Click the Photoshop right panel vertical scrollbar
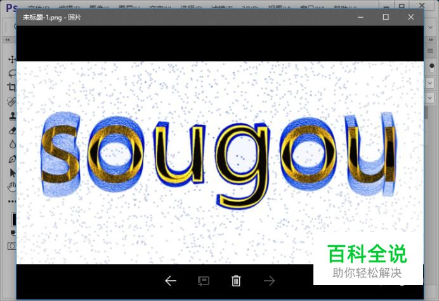The height and width of the screenshot is (301, 439). 426,113
